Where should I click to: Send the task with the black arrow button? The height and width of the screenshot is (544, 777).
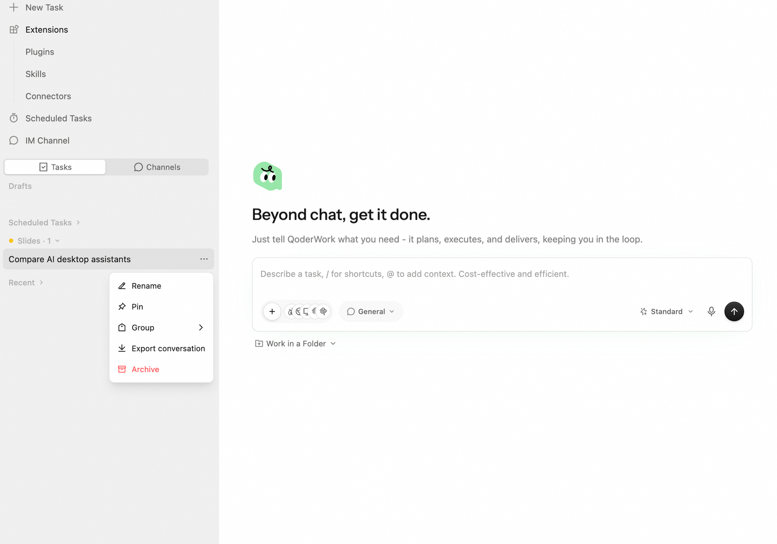click(734, 311)
